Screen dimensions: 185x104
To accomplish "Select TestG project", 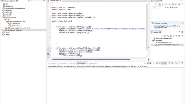I will 8,35.
